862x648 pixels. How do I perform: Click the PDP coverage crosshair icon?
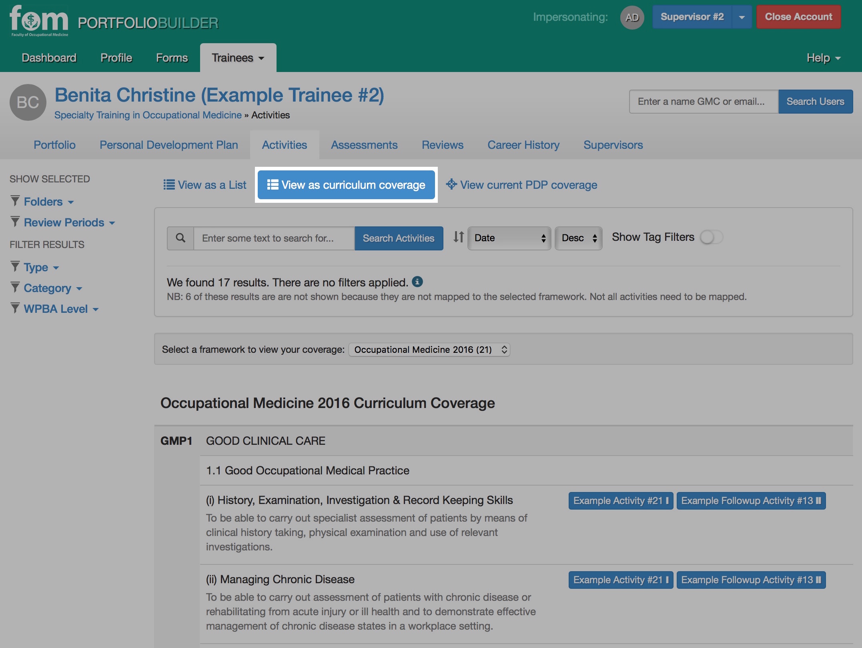[x=451, y=184]
